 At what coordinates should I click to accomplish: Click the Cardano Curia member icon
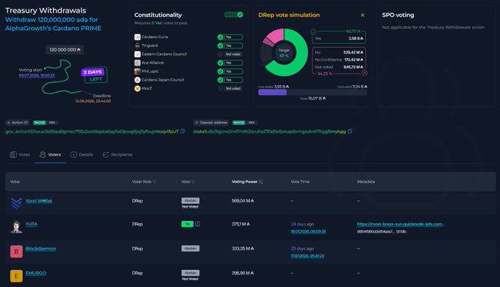coord(137,37)
